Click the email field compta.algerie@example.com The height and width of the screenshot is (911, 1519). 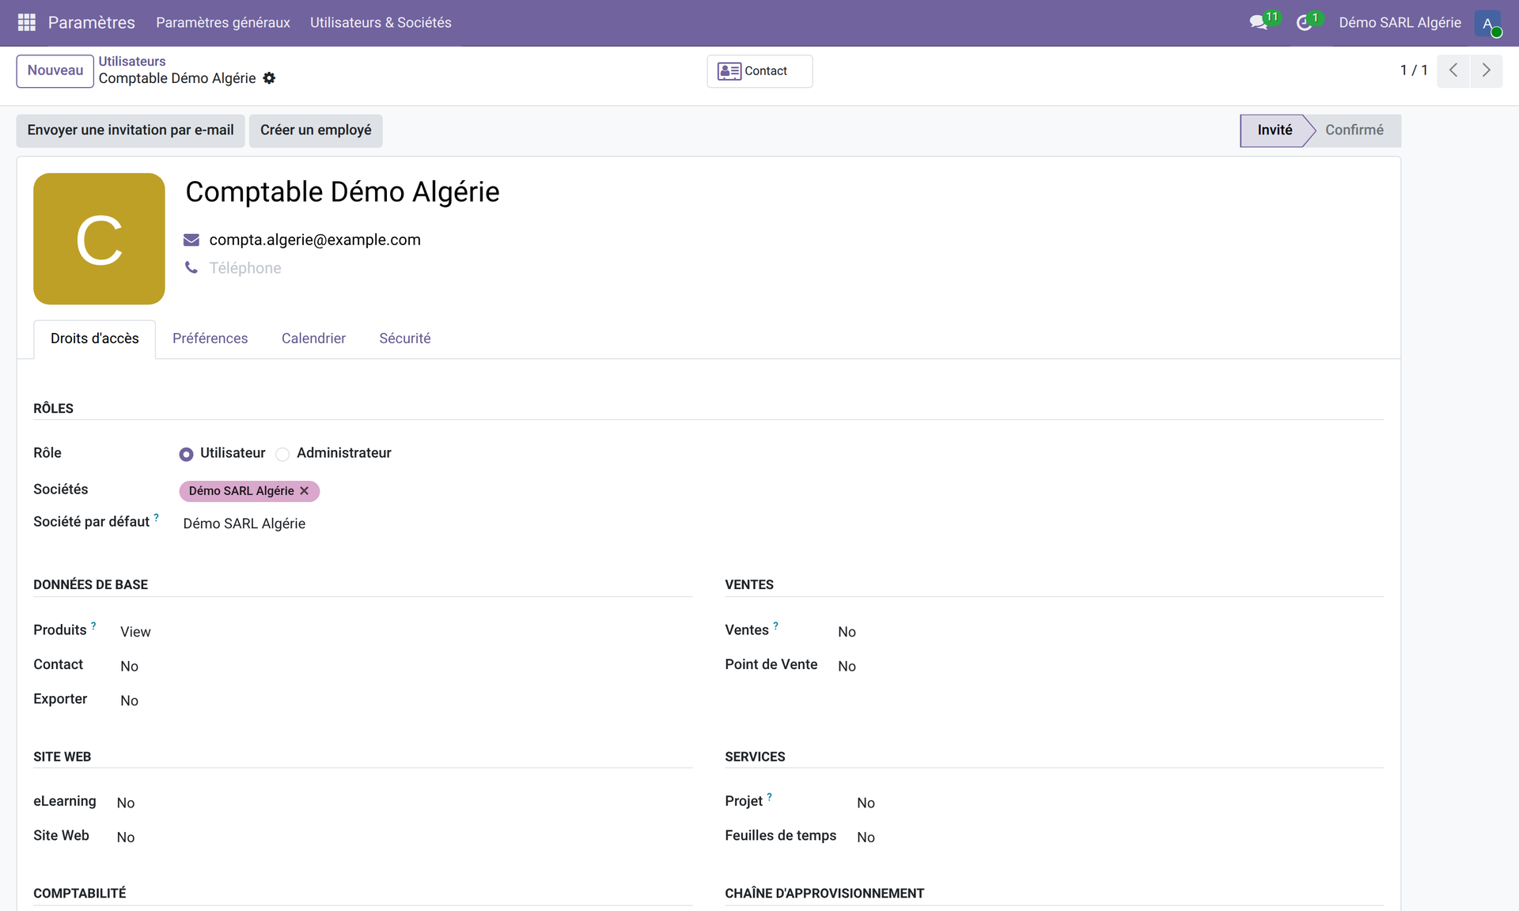(x=315, y=240)
